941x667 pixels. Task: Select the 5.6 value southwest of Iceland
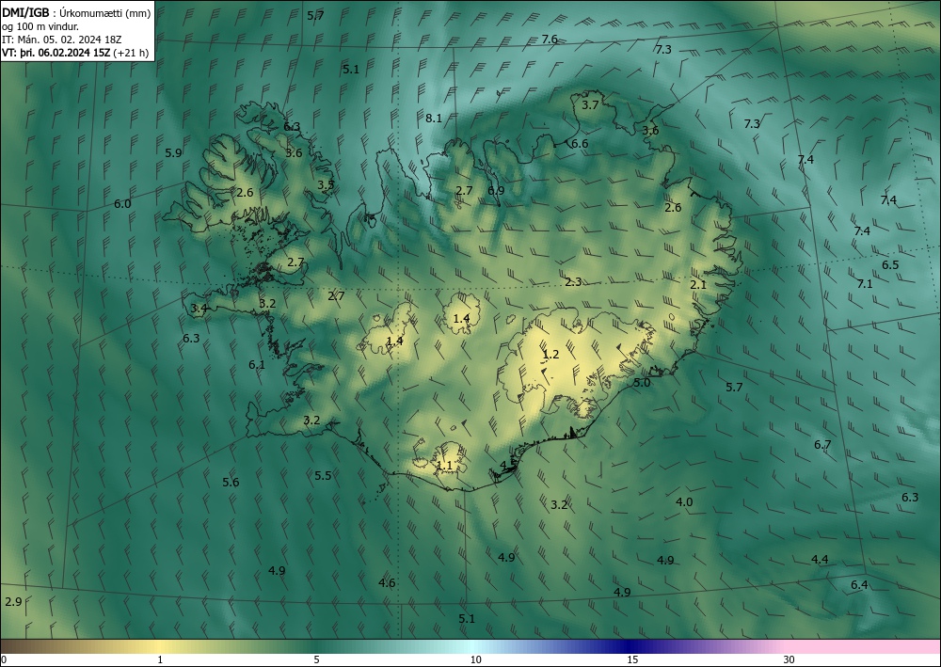231,483
